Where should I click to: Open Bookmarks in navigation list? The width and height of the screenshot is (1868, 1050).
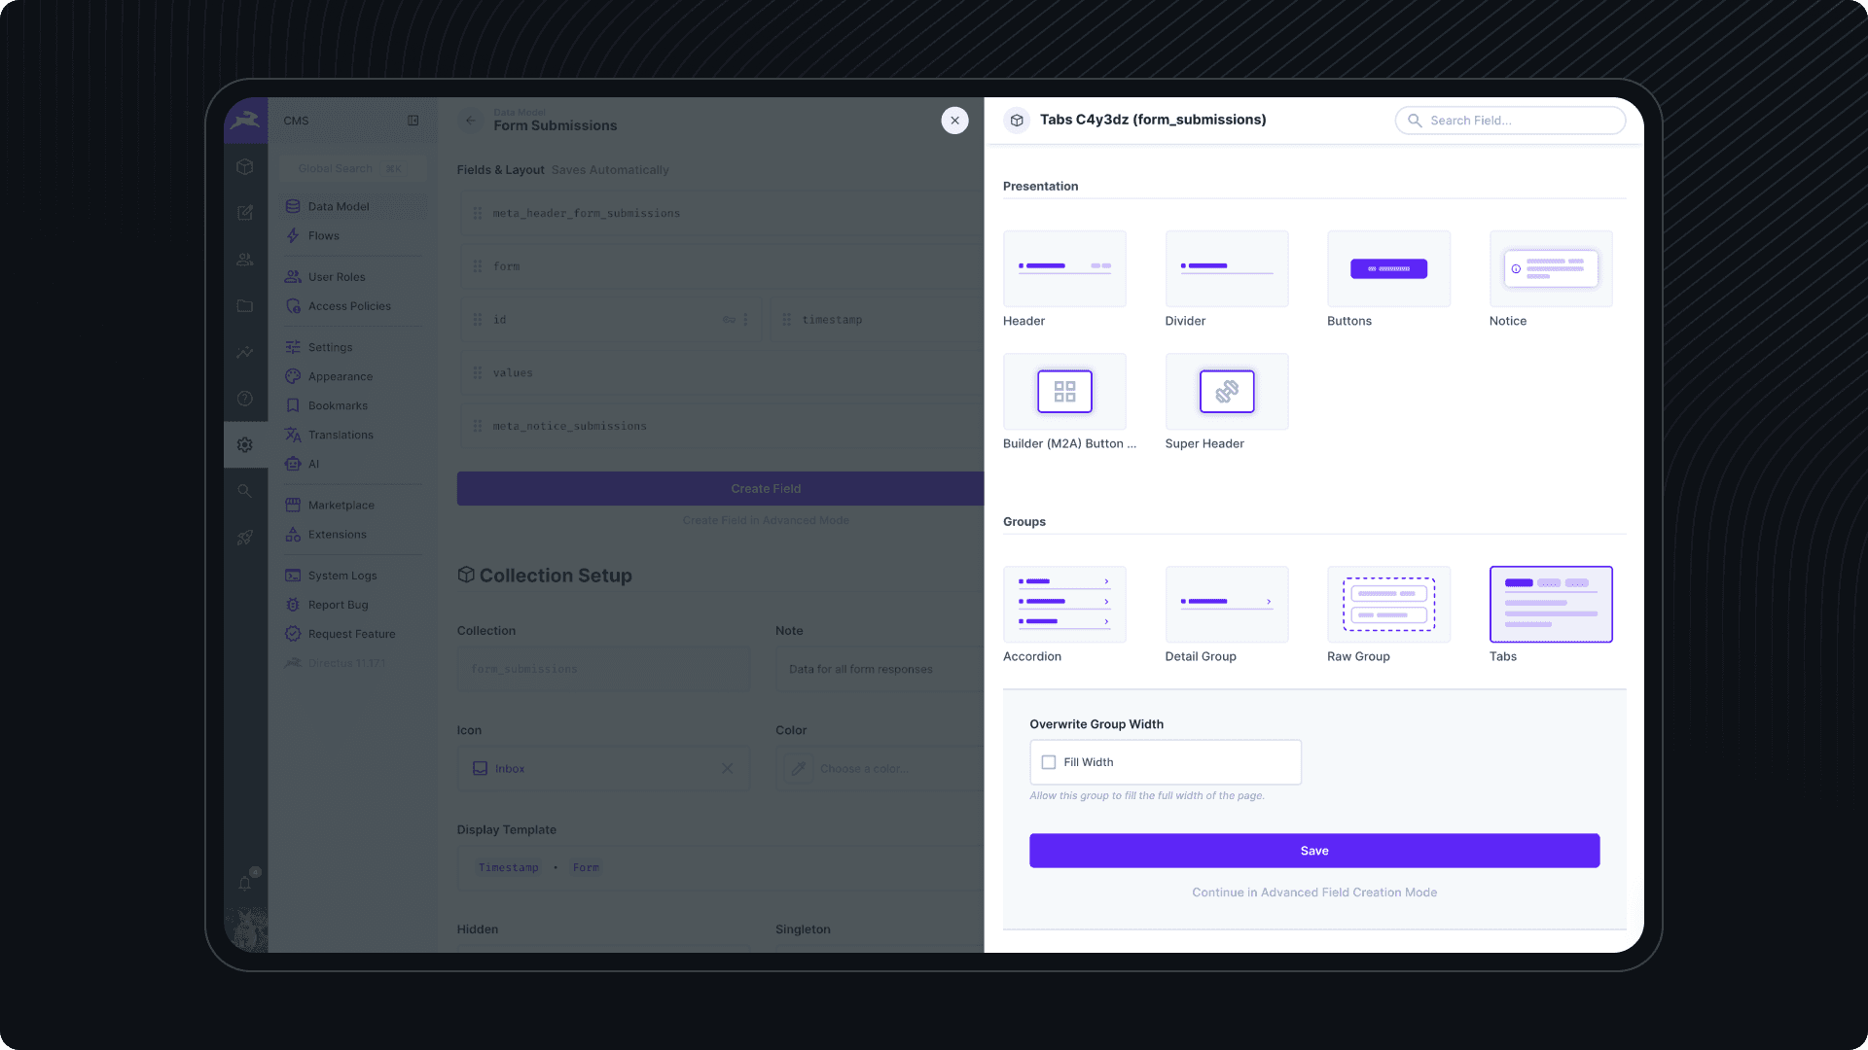(354, 405)
